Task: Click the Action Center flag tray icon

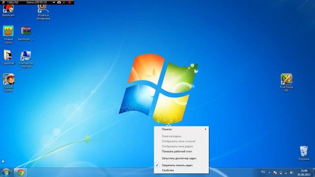Action: coord(275,173)
